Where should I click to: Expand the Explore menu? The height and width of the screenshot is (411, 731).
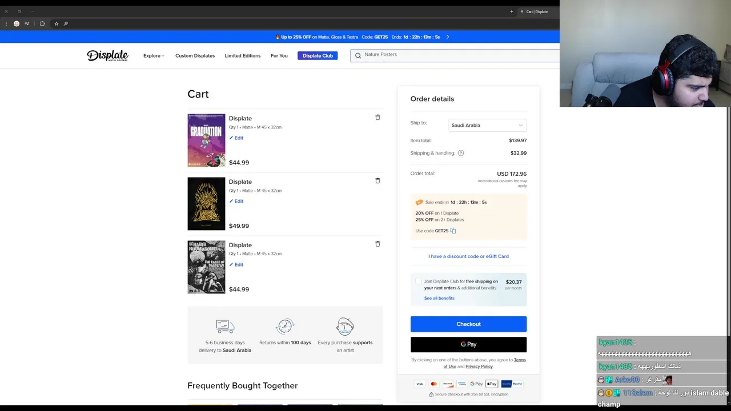click(154, 55)
